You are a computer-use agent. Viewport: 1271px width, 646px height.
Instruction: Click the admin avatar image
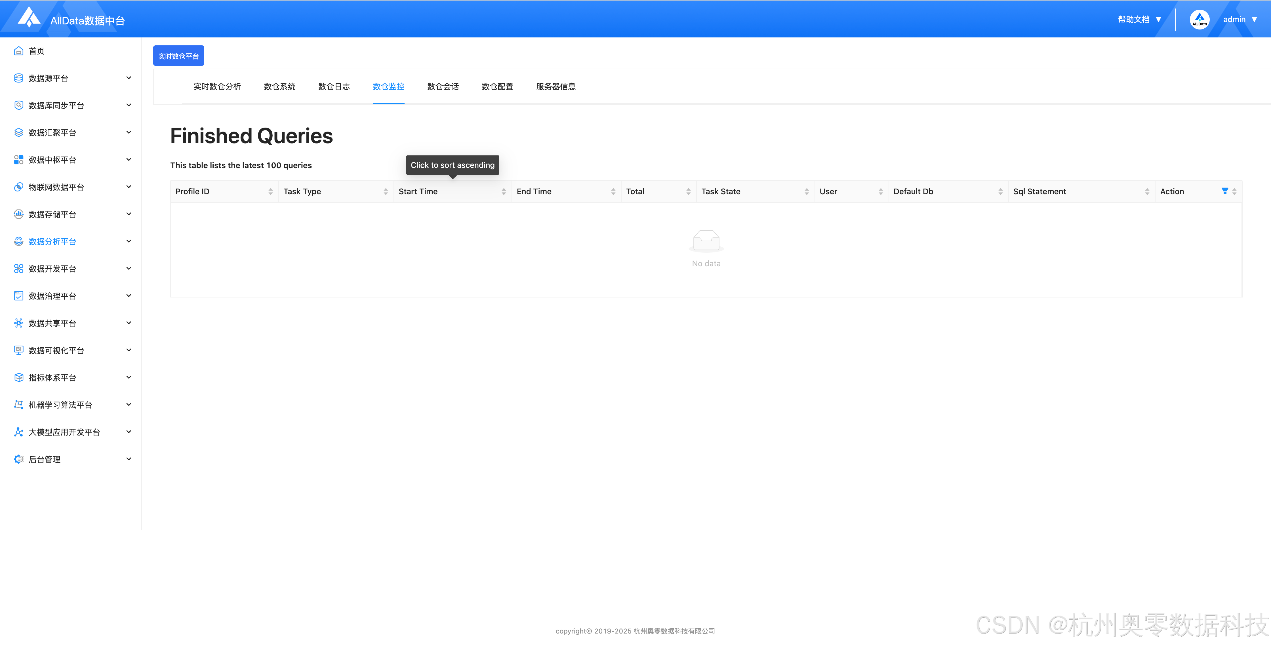click(1200, 20)
